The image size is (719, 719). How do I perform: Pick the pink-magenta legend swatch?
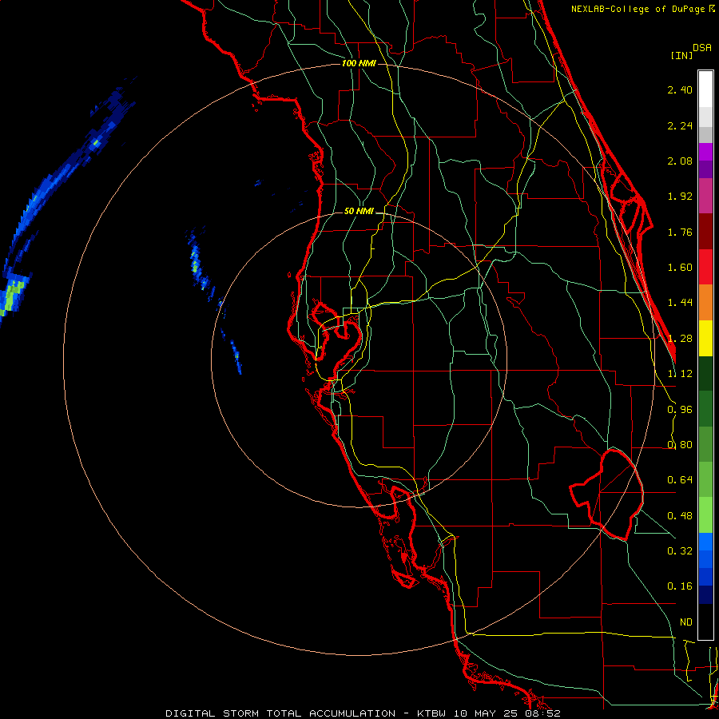(705, 196)
